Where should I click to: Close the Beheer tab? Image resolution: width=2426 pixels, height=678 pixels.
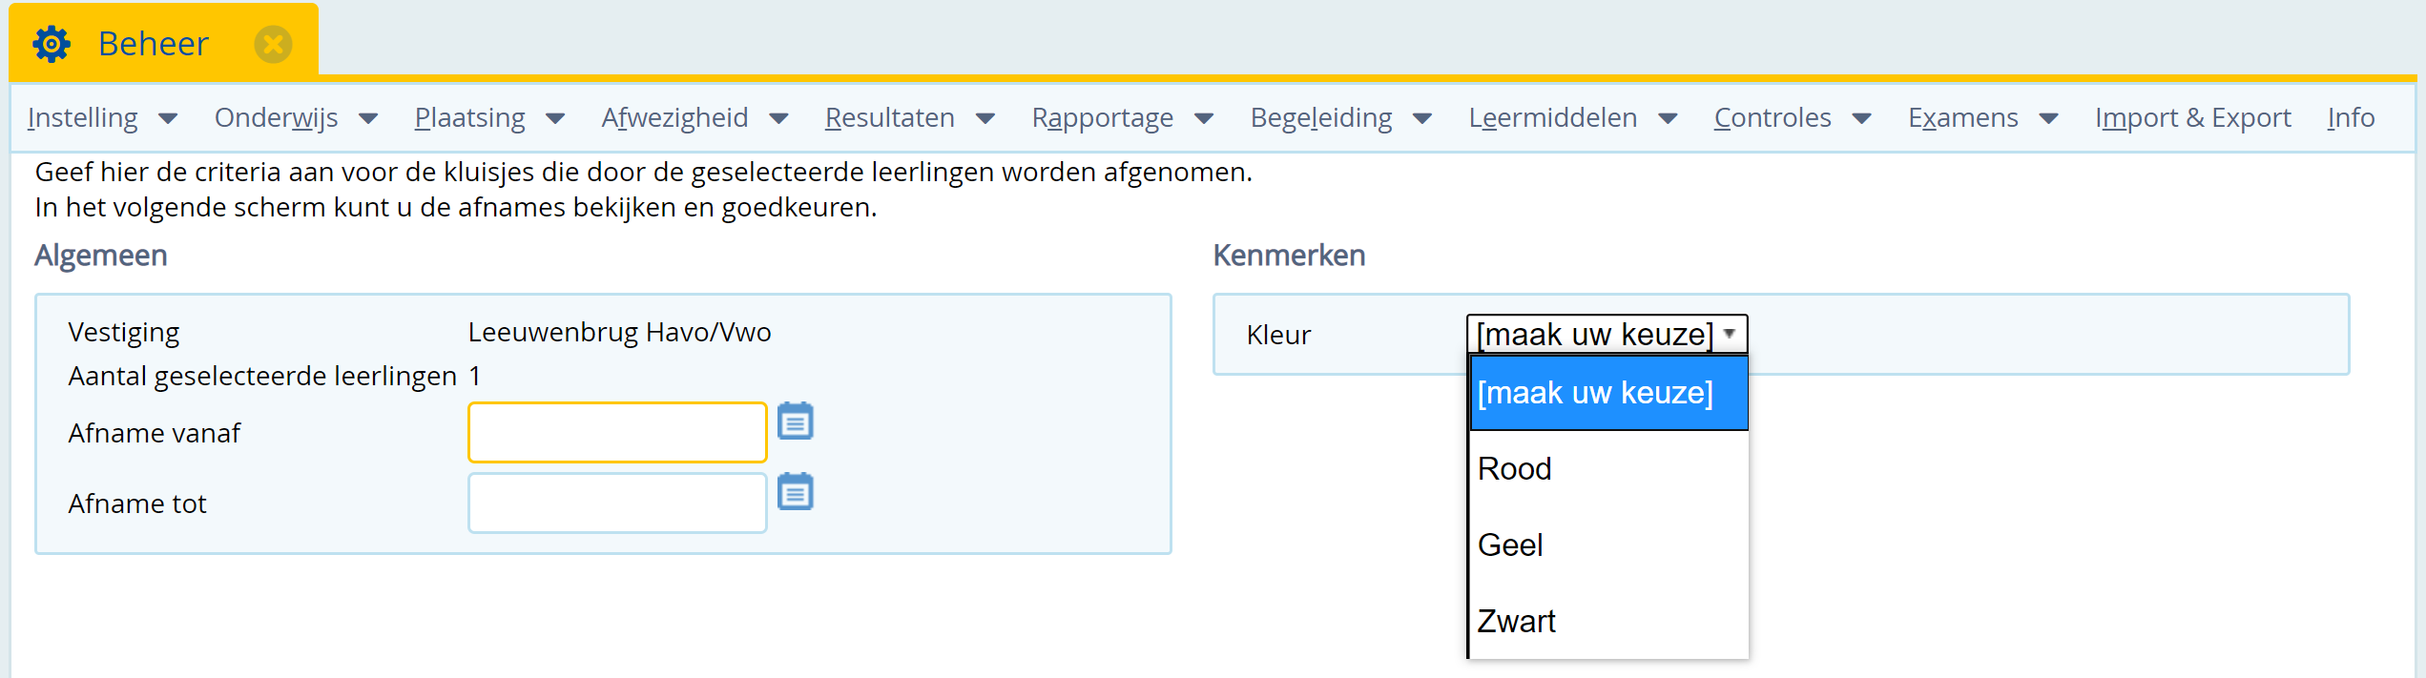click(x=273, y=44)
